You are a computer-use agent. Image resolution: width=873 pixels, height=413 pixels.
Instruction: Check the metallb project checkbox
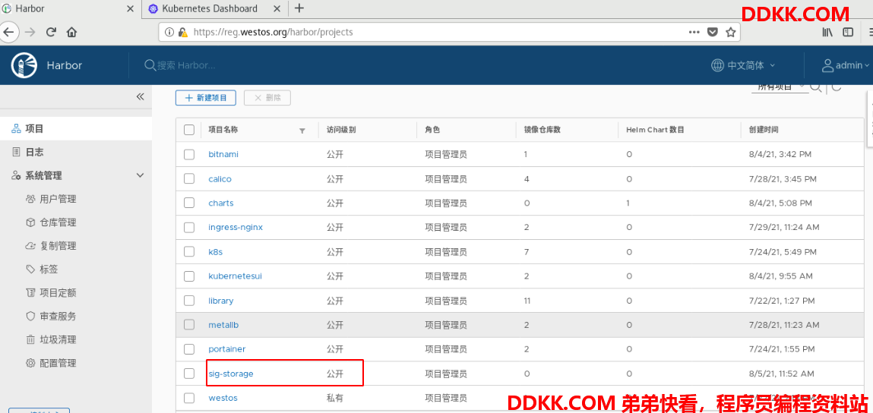pos(189,324)
